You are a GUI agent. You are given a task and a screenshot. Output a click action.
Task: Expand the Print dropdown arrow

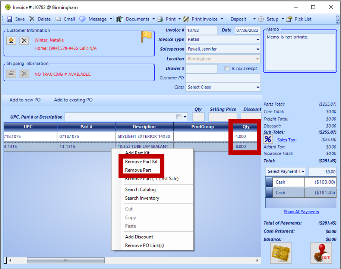[x=180, y=19]
